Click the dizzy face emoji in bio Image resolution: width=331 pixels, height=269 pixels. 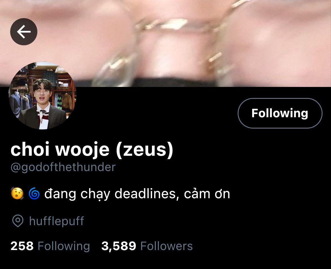17,193
